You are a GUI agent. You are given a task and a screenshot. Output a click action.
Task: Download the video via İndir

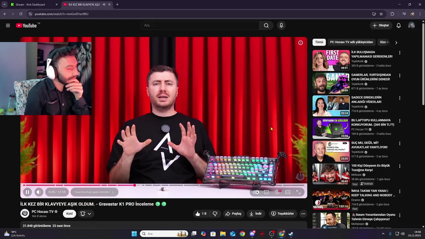[x=256, y=214]
